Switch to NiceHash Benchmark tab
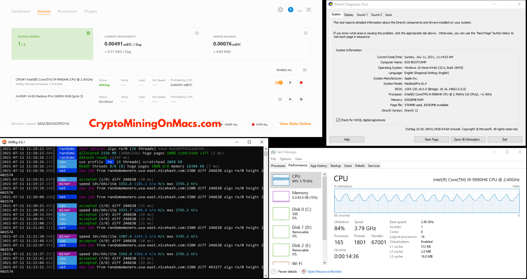Viewport: 527px width, 279px height. [x=67, y=11]
